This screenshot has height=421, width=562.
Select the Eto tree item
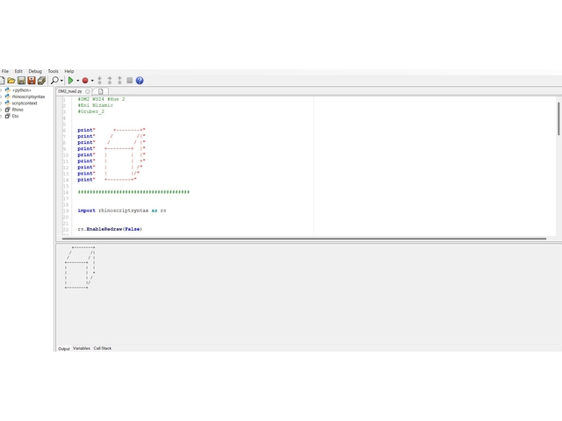click(x=15, y=116)
